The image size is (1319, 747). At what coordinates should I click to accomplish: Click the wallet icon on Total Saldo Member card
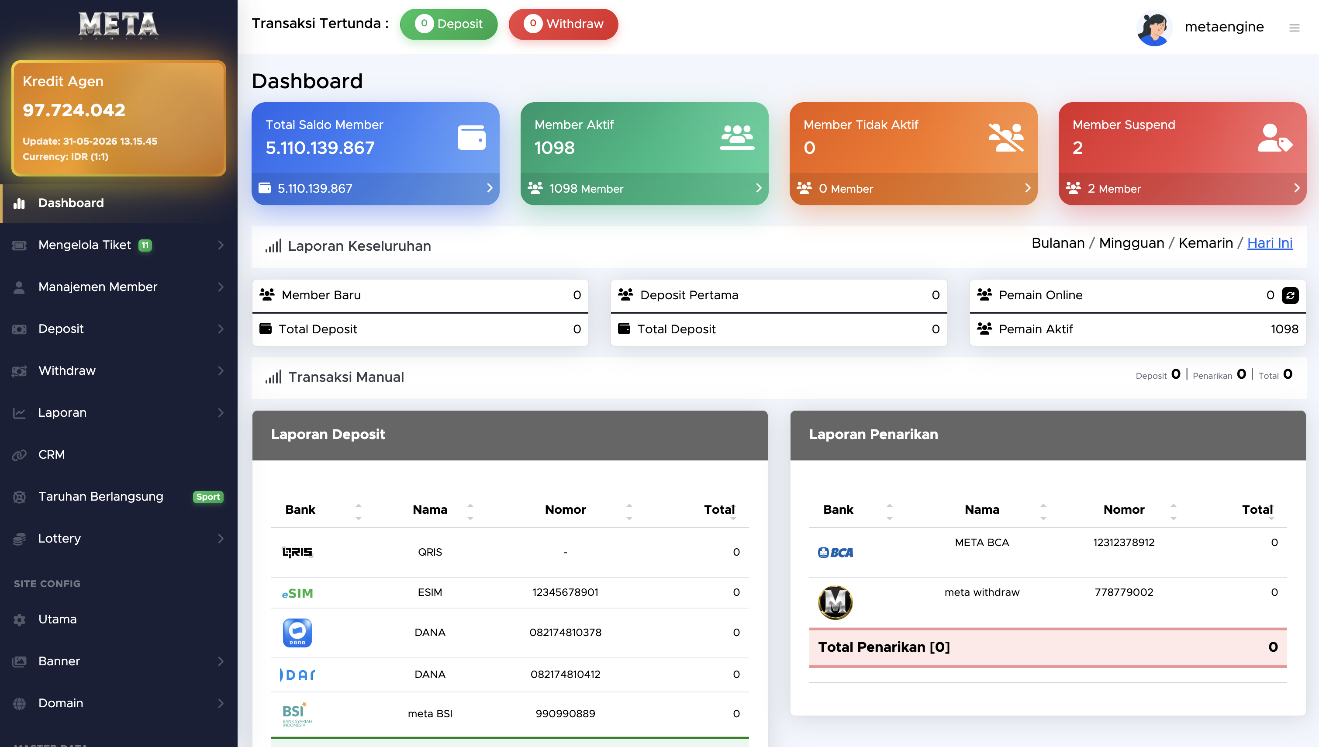tap(471, 138)
